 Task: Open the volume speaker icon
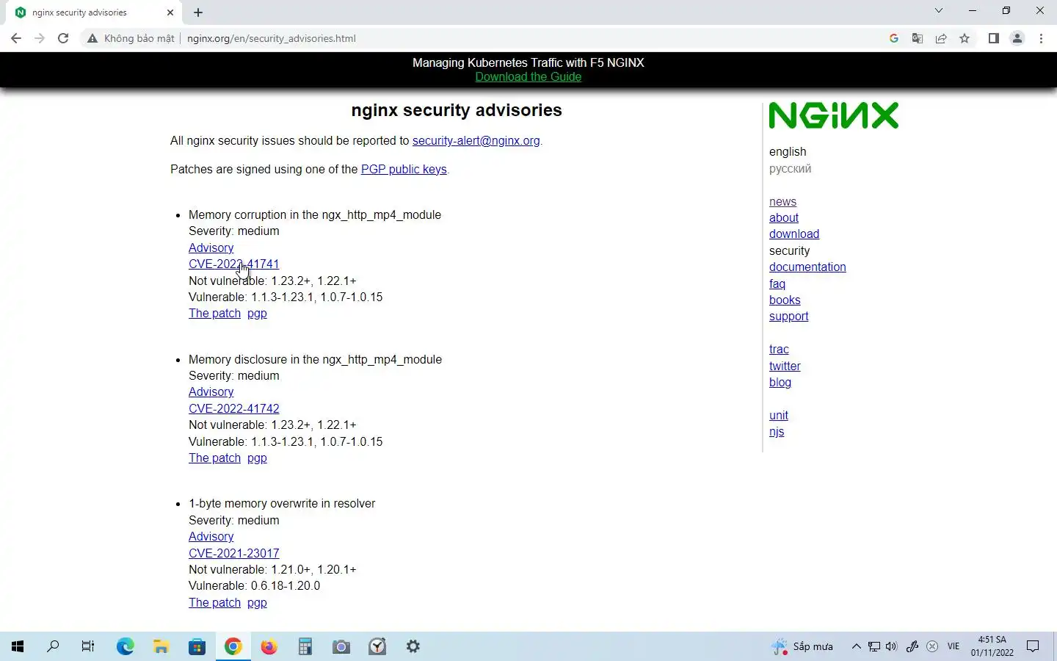click(x=891, y=646)
